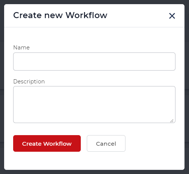Cancel the workflow creation
Screen dimensions: 189x174
[x=106, y=143]
